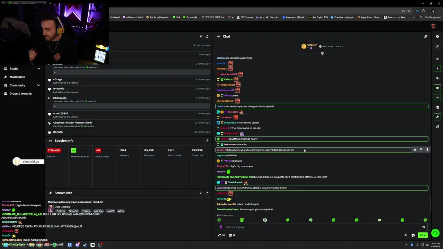
Task: Open emote picker in message box
Action: [x=423, y=227]
